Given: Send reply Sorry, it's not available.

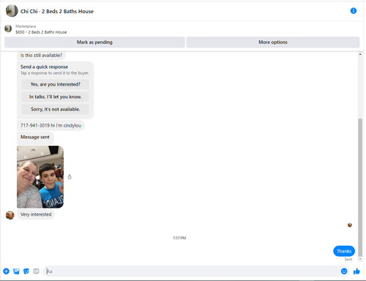Looking at the screenshot, I should pos(56,109).
